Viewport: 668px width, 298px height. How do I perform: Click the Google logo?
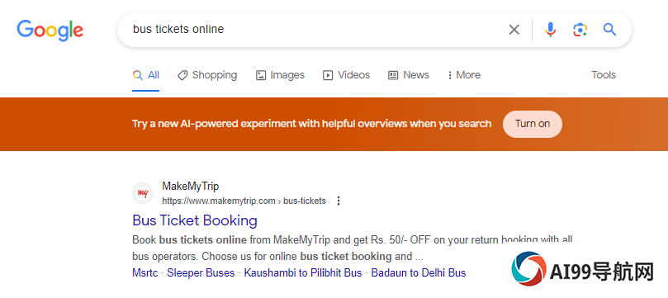click(50, 31)
